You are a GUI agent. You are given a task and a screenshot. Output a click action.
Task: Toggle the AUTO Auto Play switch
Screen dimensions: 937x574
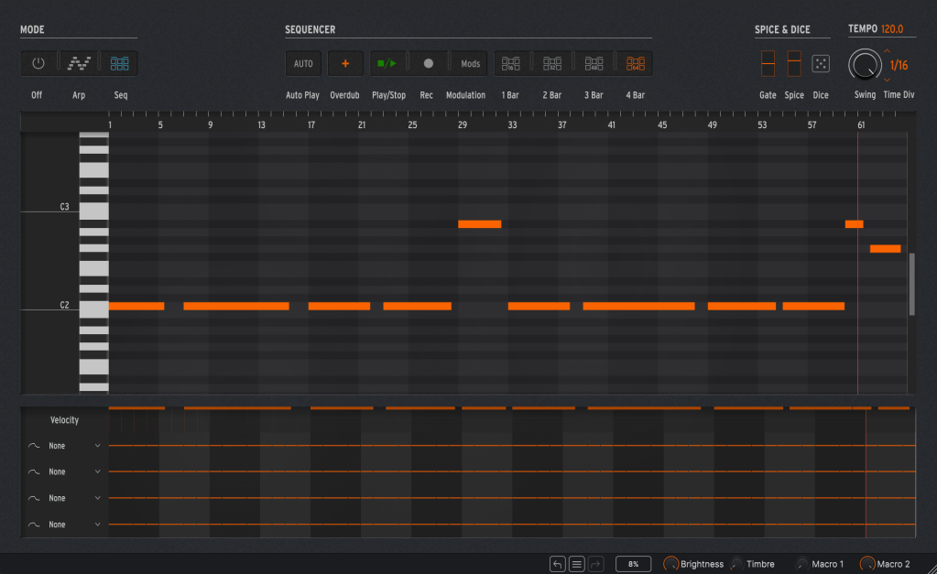(303, 64)
